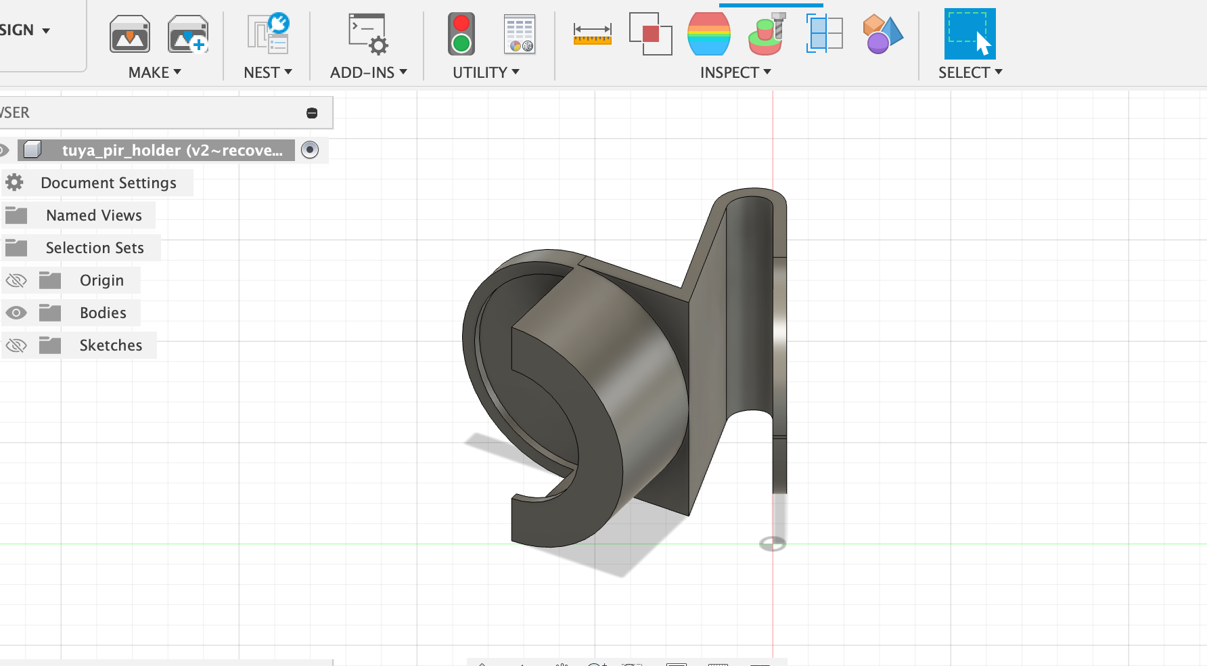Show the Sketches folder
The height and width of the screenshot is (666, 1207).
16,345
